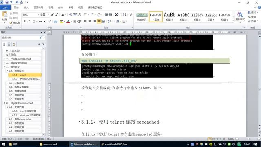The width and height of the screenshot is (261, 147).
Task: Open the 文件 (File) tab
Action: [x=5, y=7]
